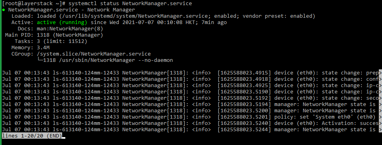
Task: Click the 'man:NetworkManager(8)' docs reference
Action: coord(70,29)
